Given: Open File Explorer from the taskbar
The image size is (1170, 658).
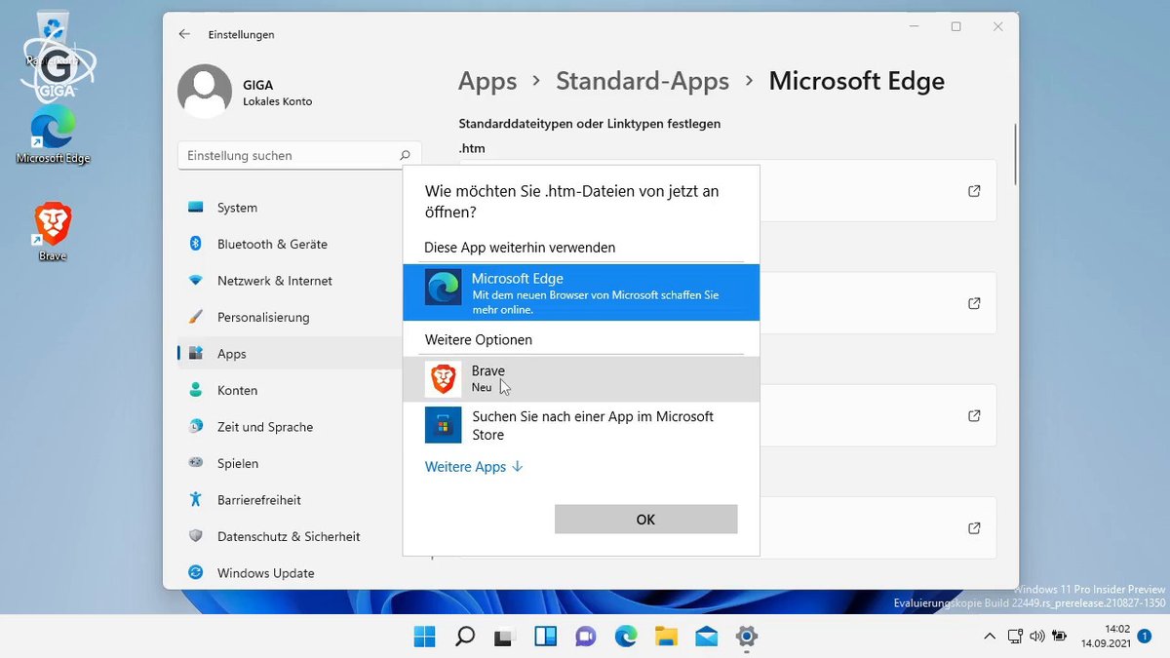Looking at the screenshot, I should [666, 636].
